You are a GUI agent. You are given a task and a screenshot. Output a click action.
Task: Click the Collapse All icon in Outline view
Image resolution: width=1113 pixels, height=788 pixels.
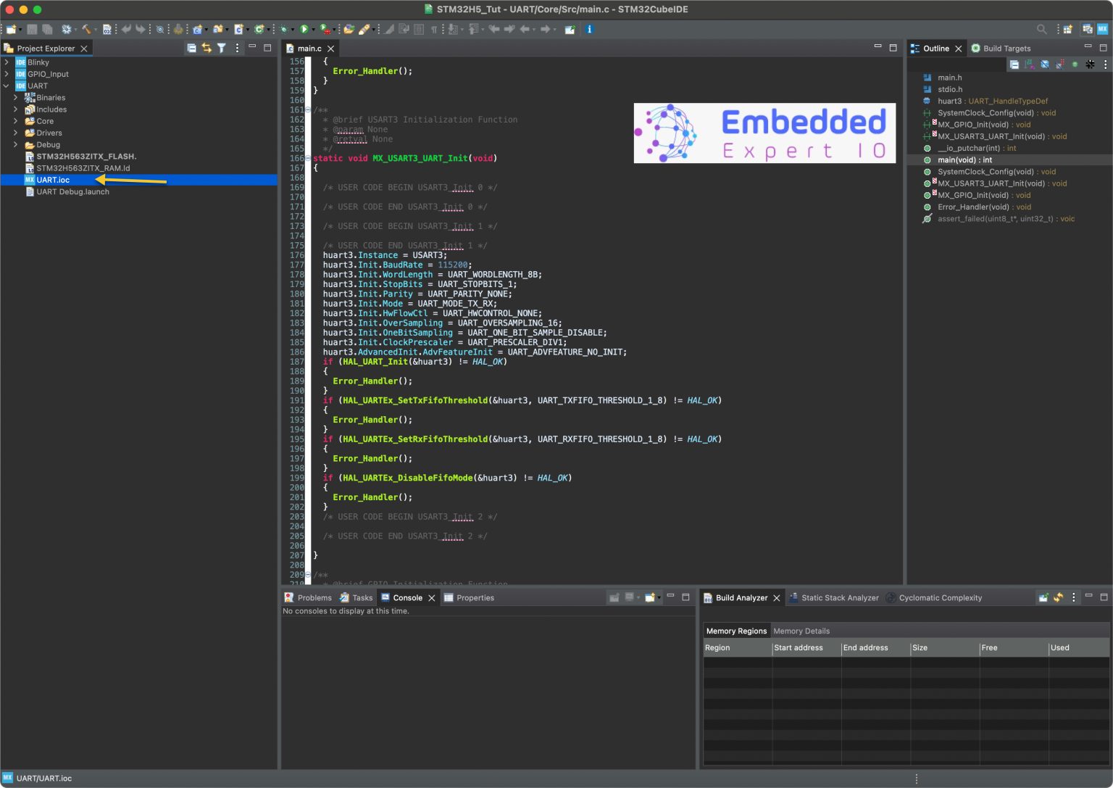pyautogui.click(x=1014, y=64)
